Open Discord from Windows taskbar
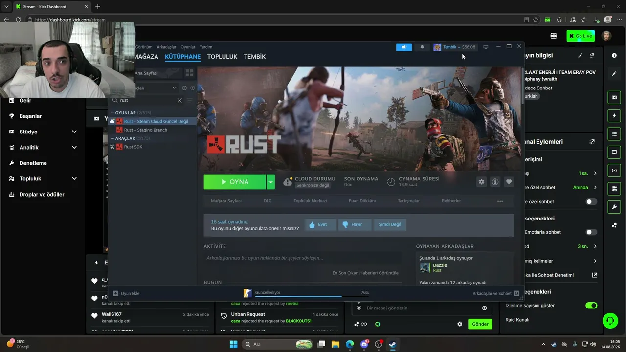 [364, 344]
